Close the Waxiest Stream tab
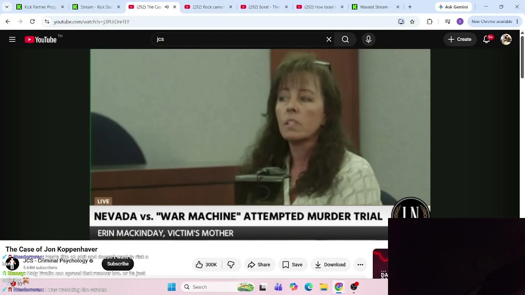 pos(397,7)
